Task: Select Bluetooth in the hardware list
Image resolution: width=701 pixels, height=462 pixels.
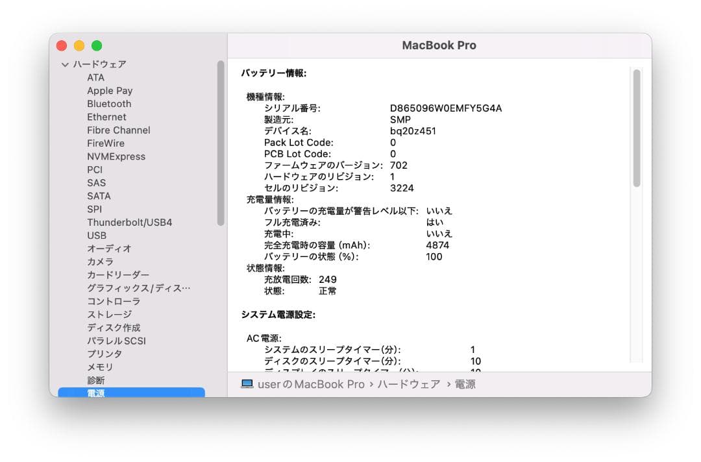Action: (109, 104)
